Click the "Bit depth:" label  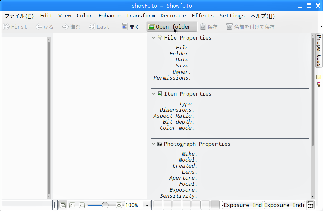tap(179, 122)
